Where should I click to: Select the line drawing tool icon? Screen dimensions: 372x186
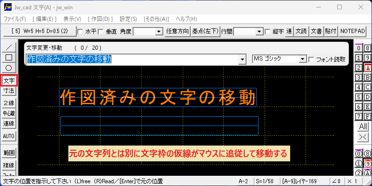click(9, 47)
